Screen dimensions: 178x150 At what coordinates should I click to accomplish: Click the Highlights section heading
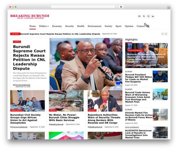tap(131, 40)
